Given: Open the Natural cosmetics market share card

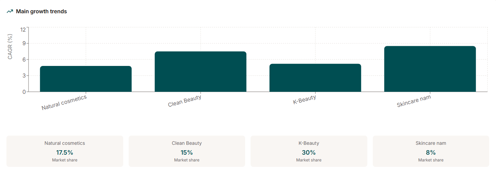Looking at the screenshot, I should [65, 151].
